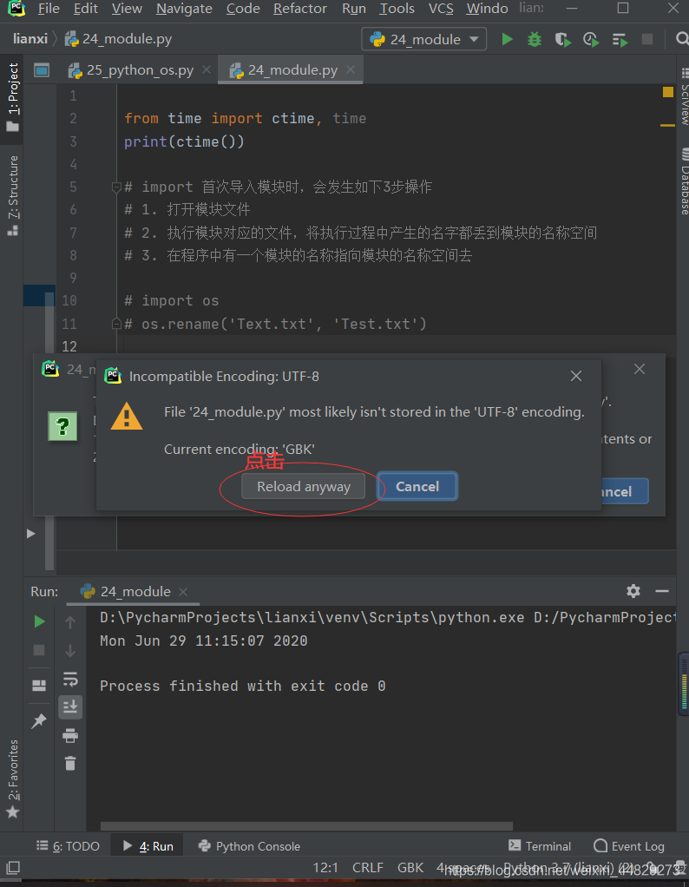The height and width of the screenshot is (887, 689).
Task: Open the Run panel settings gear
Action: pos(633,591)
